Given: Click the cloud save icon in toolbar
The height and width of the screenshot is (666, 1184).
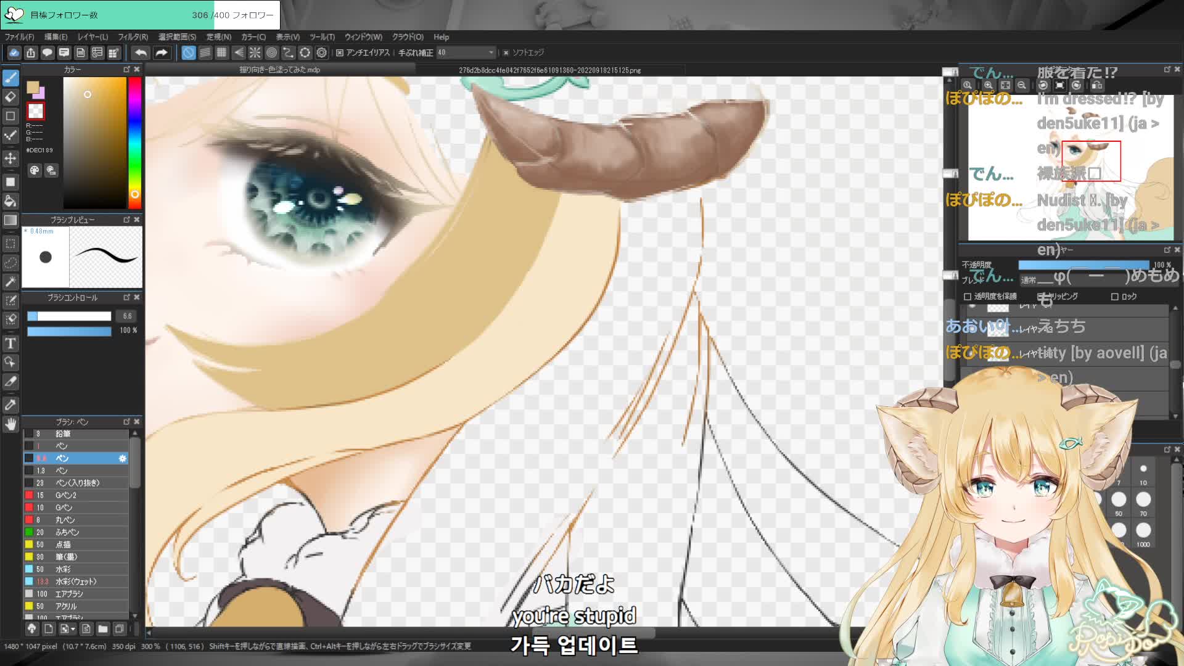Looking at the screenshot, I should tap(14, 52).
